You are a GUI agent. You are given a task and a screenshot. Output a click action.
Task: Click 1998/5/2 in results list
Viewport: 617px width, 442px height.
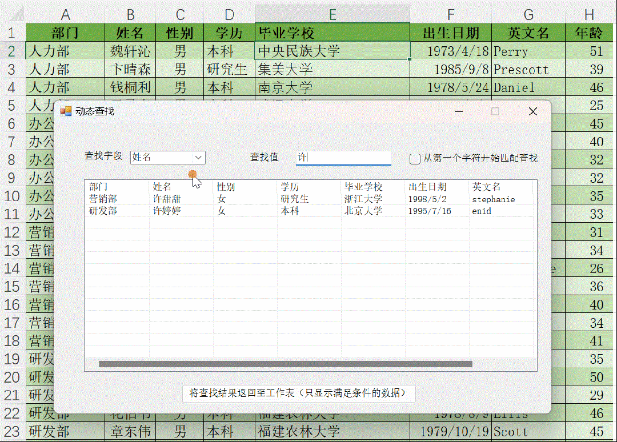click(x=427, y=199)
